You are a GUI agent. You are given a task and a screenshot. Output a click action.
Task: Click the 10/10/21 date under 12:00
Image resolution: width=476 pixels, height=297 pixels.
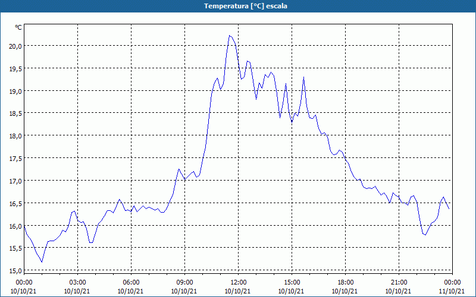click(237, 291)
